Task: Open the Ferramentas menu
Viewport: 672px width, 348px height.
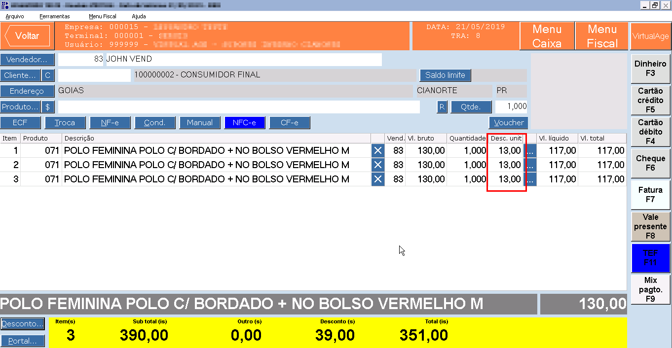Action: coord(55,16)
